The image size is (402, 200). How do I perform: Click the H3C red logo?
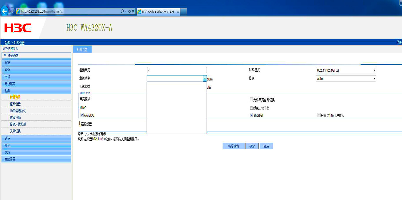pyautogui.click(x=18, y=28)
